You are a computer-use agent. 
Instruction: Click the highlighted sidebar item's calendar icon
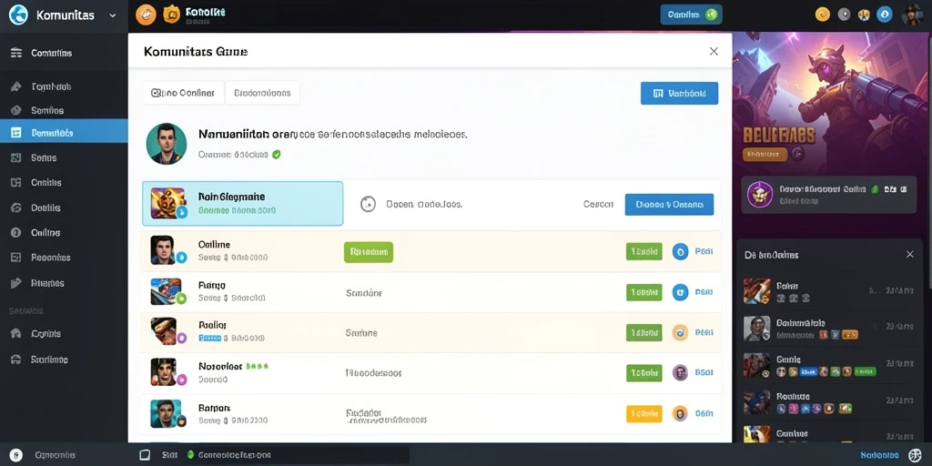click(16, 133)
